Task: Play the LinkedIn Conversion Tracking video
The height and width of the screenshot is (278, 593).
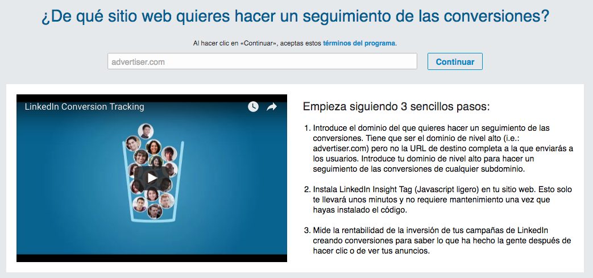Action: click(x=152, y=178)
